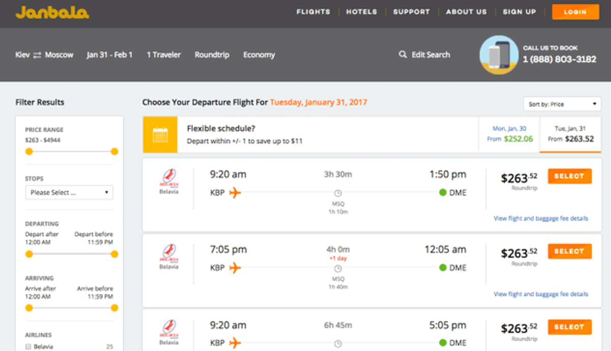The width and height of the screenshot is (611, 351).
Task: Click the green DME dot on 1:50 pm flight
Action: coord(442,193)
